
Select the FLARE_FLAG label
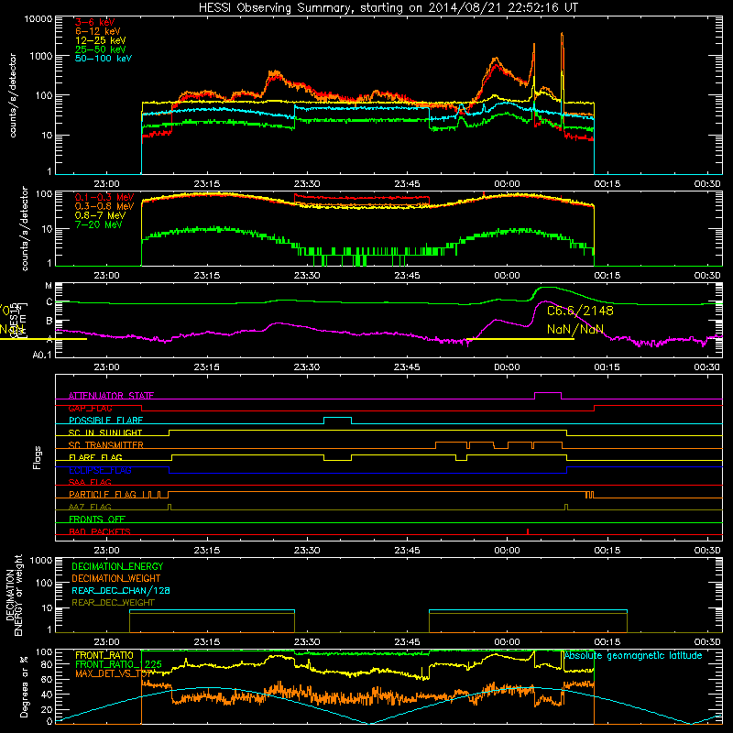click(x=95, y=457)
